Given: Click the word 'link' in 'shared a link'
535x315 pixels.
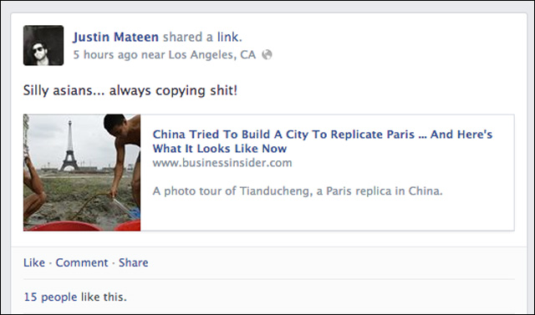Looking at the screenshot, I should click(x=228, y=37).
